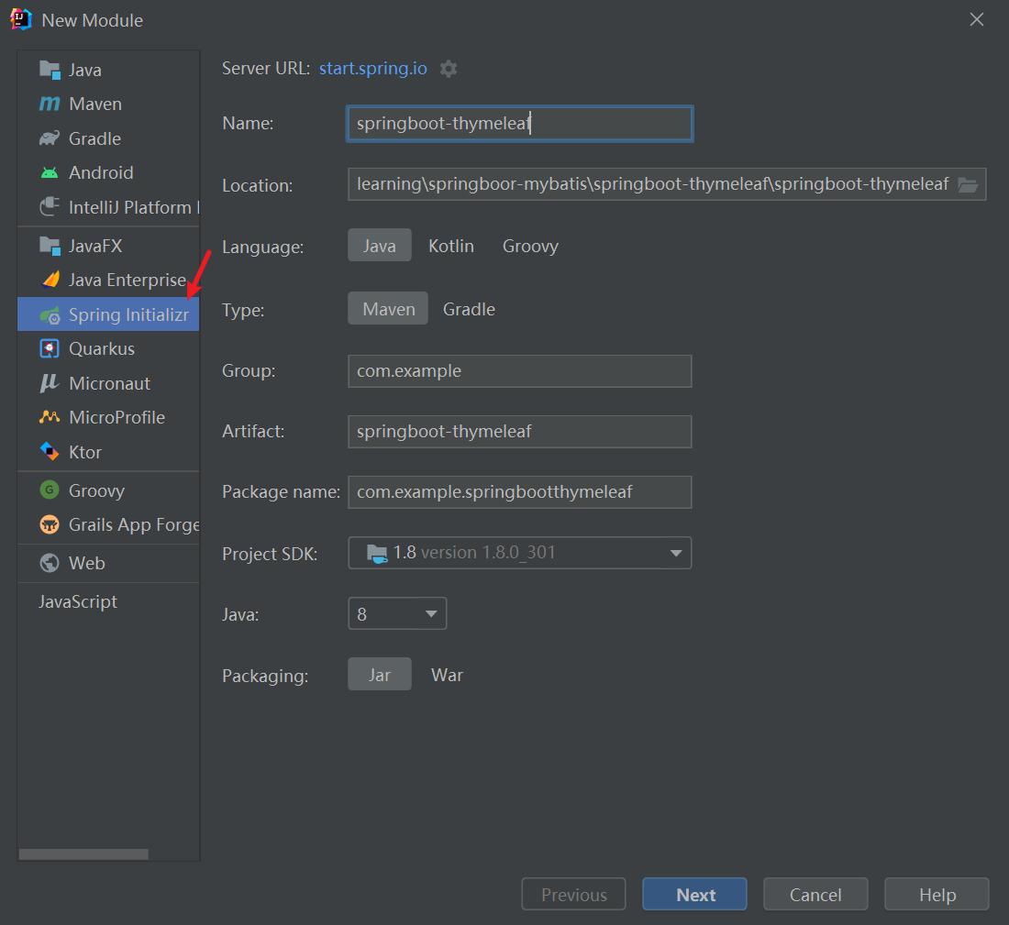
Task: Open the Project SDK dropdown
Action: [520, 553]
